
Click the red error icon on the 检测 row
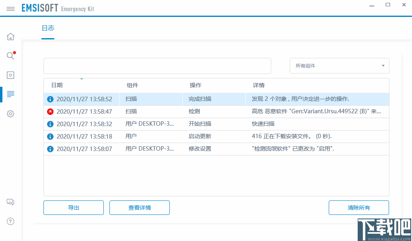tap(50, 111)
